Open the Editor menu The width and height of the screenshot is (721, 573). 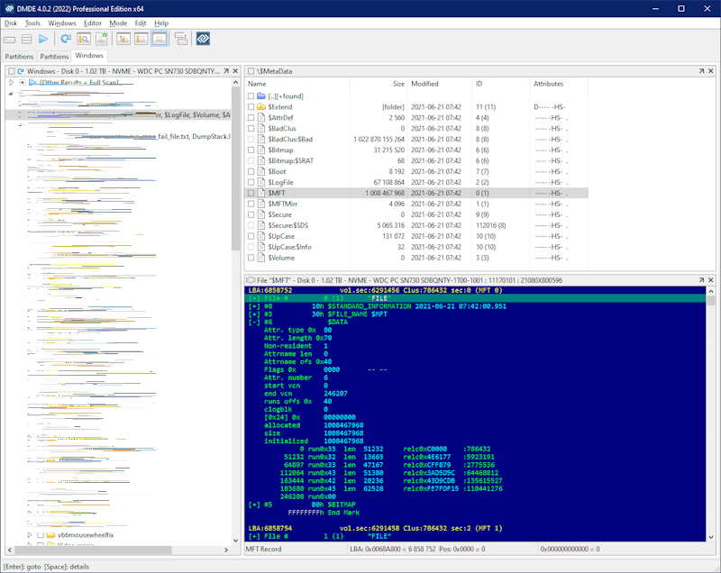click(93, 23)
